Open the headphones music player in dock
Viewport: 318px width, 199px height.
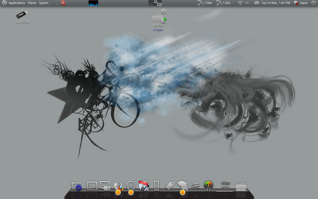131,186
